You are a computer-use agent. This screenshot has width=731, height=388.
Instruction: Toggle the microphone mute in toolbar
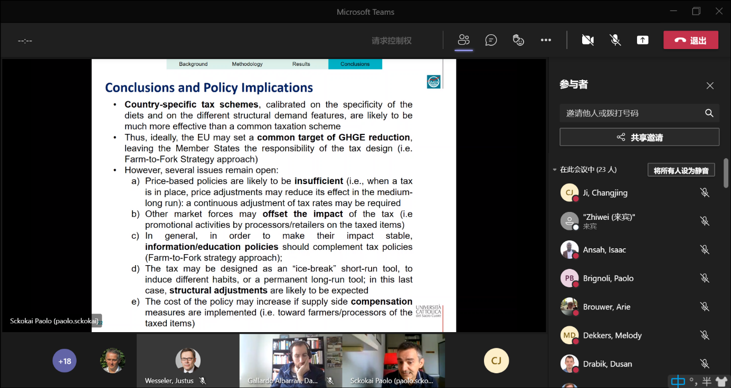tap(615, 40)
